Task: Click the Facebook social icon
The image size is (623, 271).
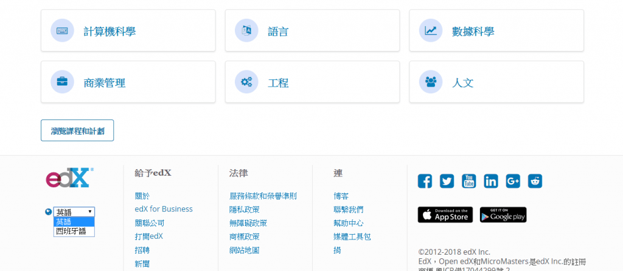Action: (425, 181)
